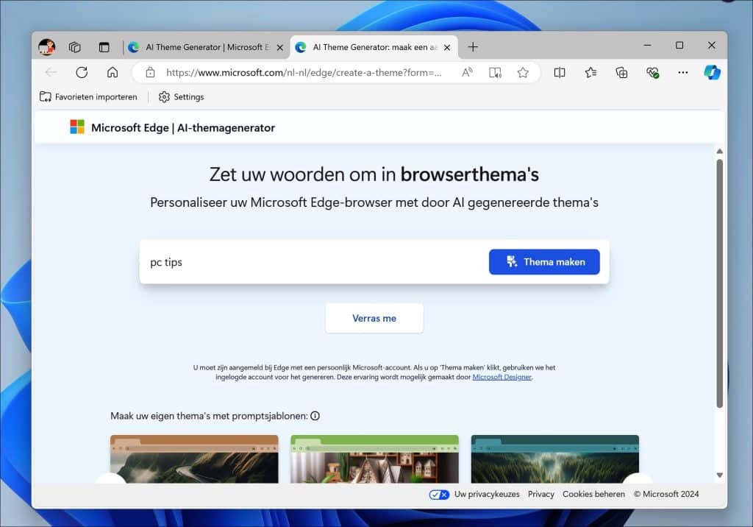Click the page scrollbar down arrow
This screenshot has height=527, width=753.
pos(719,475)
